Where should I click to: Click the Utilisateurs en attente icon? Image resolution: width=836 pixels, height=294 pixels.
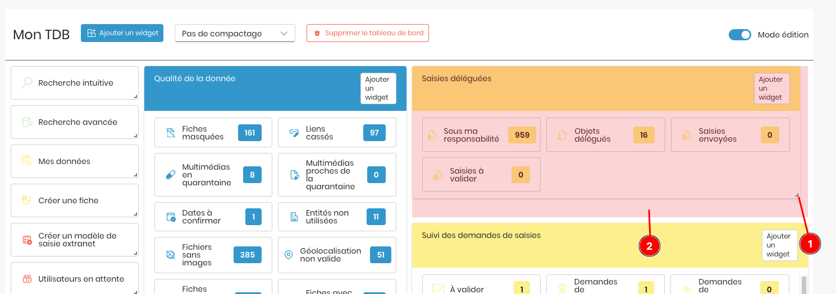(26, 279)
